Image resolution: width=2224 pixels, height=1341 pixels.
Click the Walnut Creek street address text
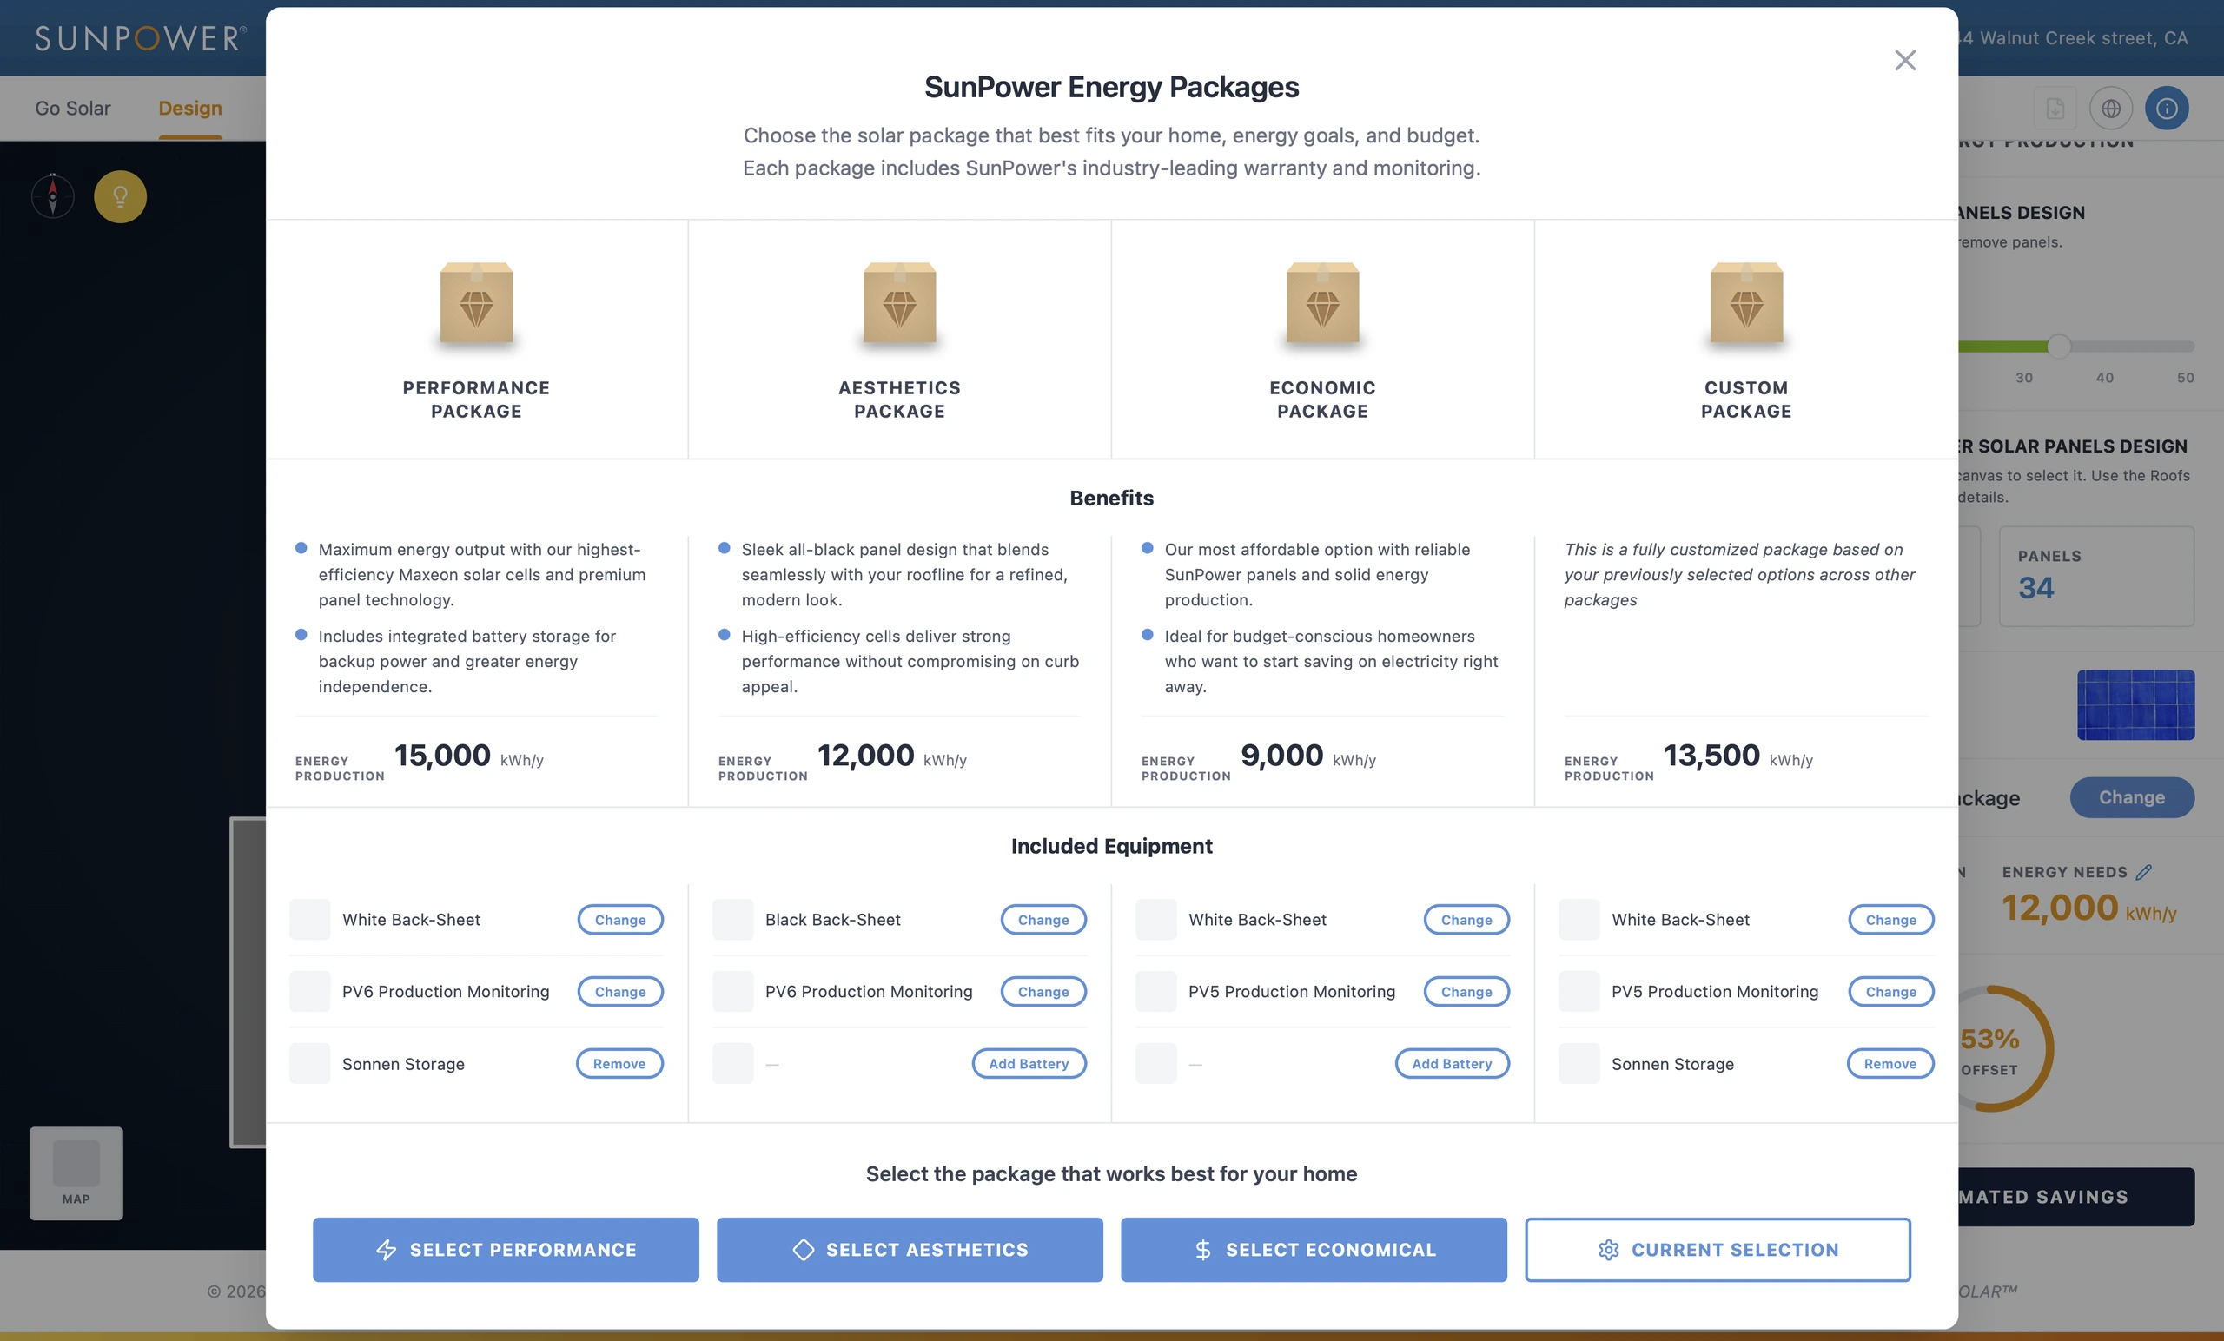(x=2073, y=38)
